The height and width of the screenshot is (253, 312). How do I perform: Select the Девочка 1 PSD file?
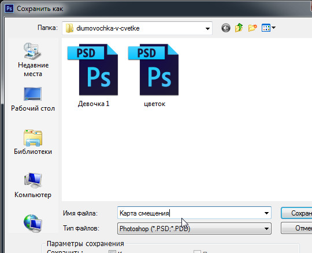click(x=93, y=75)
